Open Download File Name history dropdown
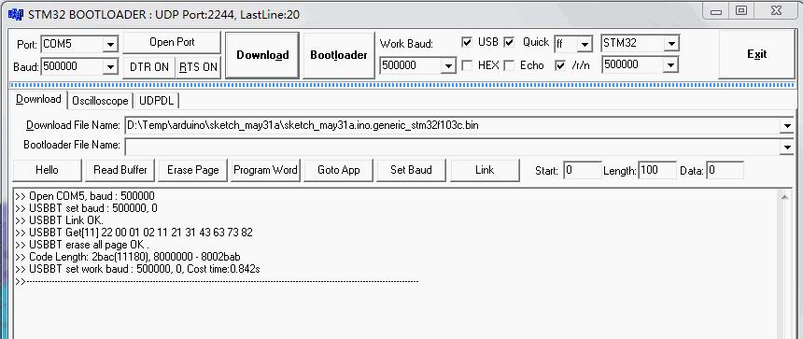803x339 pixels. click(x=786, y=125)
